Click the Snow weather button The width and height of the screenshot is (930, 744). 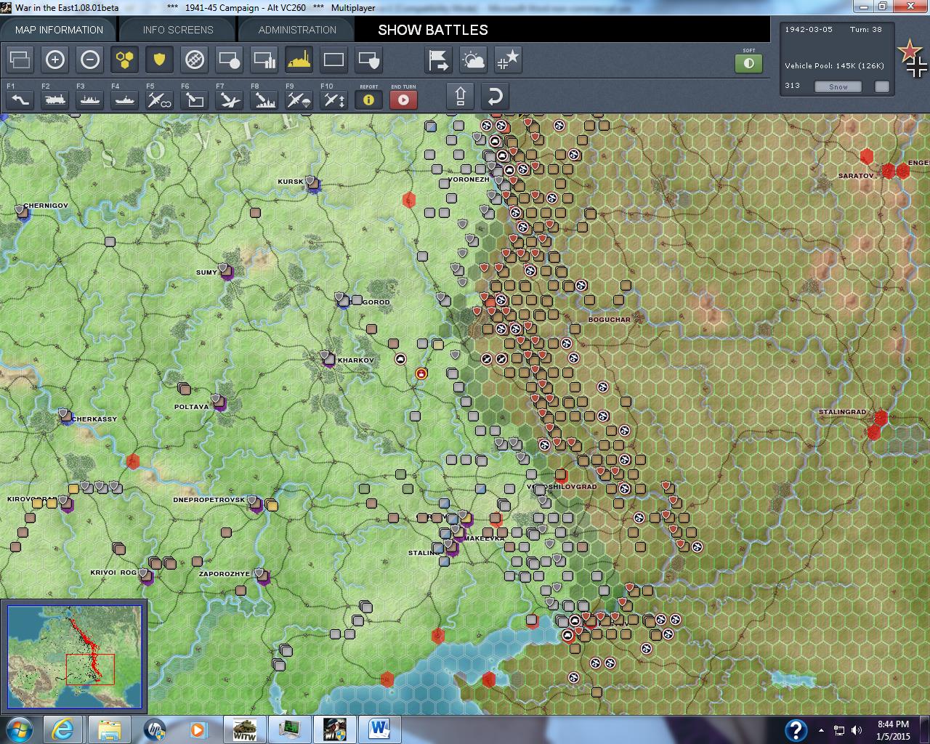[x=838, y=86]
